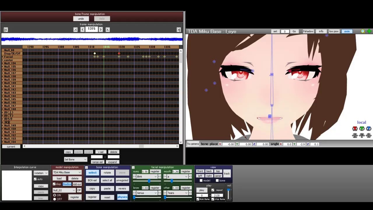Switch to back view
Viewport: 373px width, 210px height.
[209, 171]
